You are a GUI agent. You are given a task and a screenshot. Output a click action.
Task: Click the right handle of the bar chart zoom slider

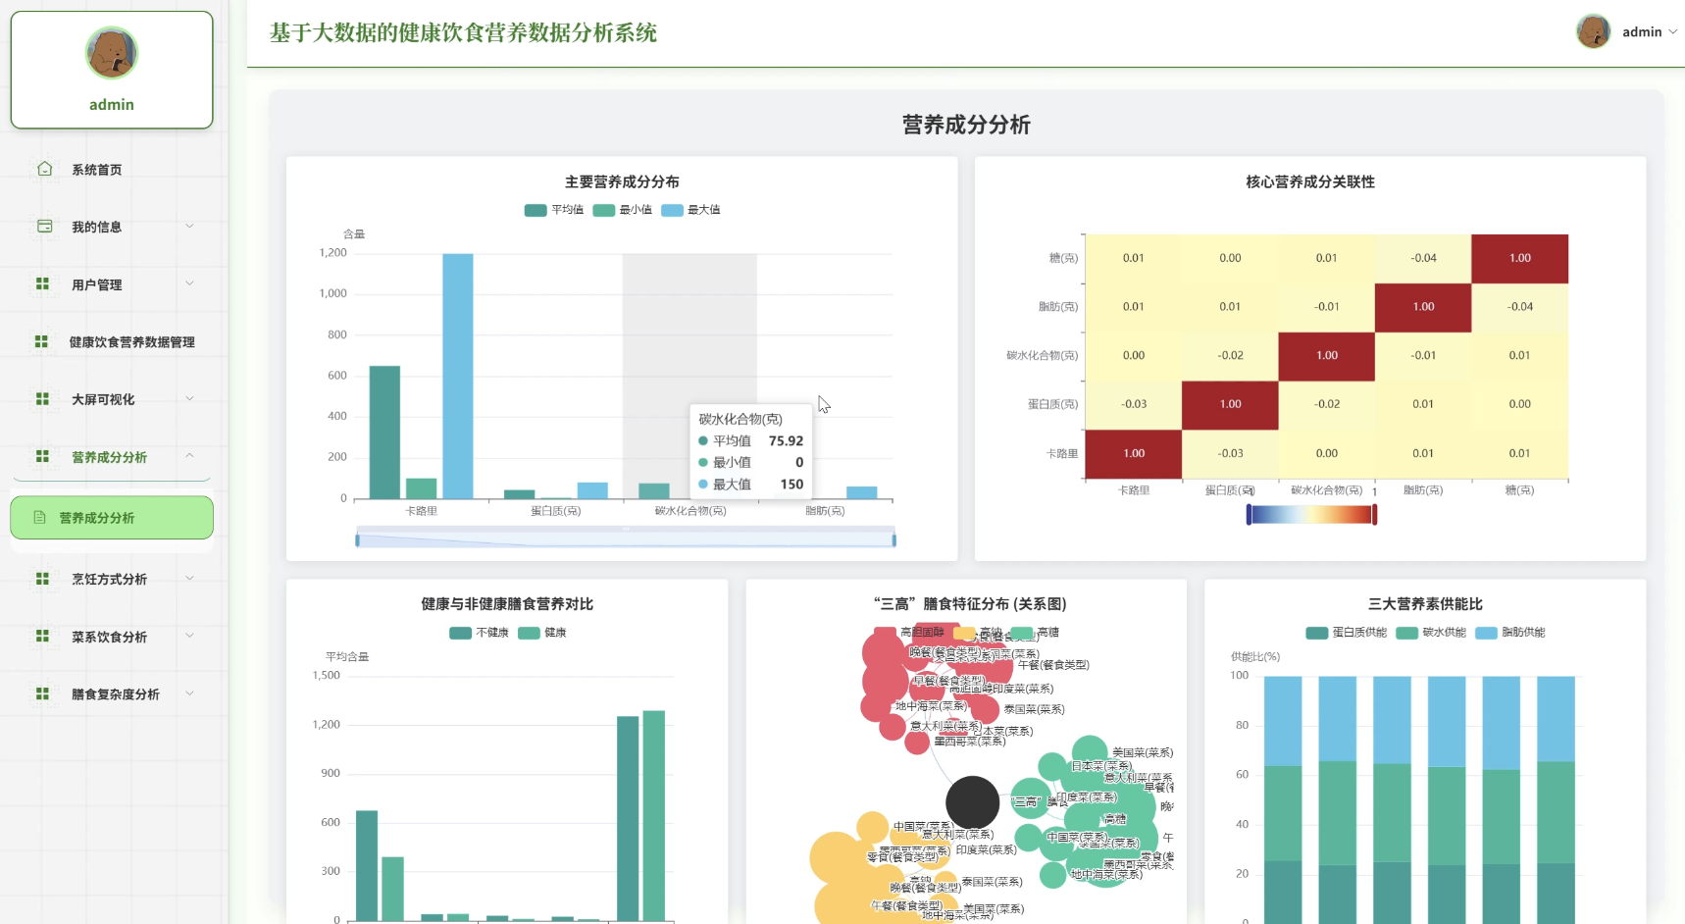[894, 539]
